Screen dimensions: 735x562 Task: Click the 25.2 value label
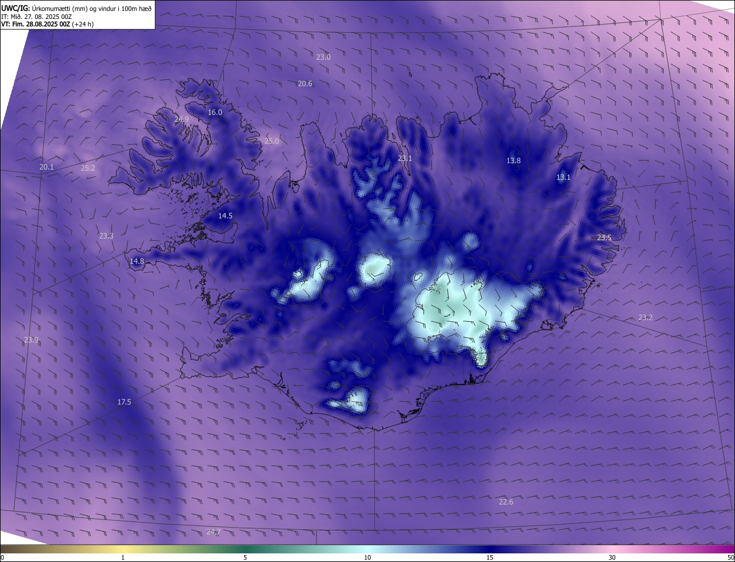pyautogui.click(x=88, y=168)
